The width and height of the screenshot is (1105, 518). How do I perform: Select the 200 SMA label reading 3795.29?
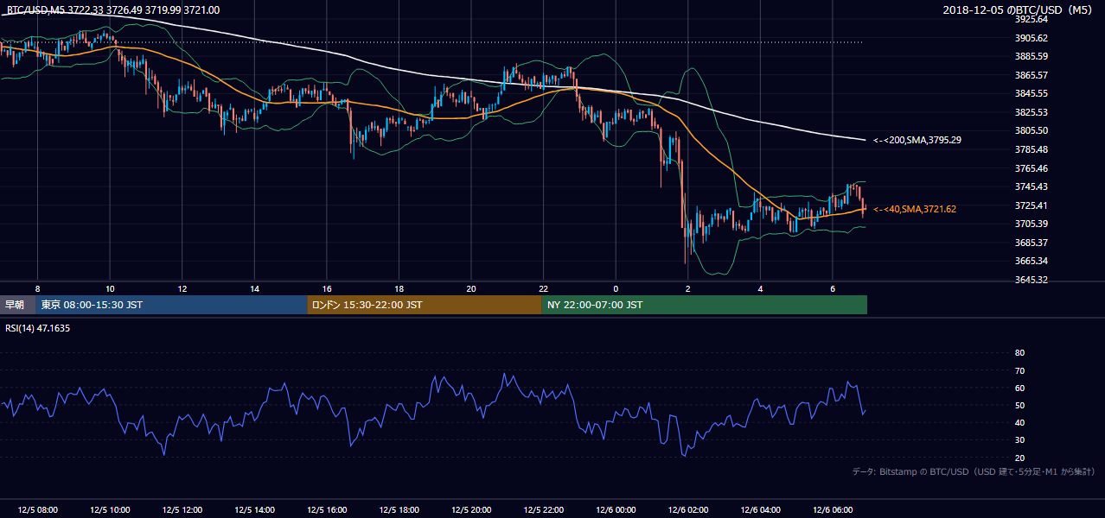tap(917, 140)
